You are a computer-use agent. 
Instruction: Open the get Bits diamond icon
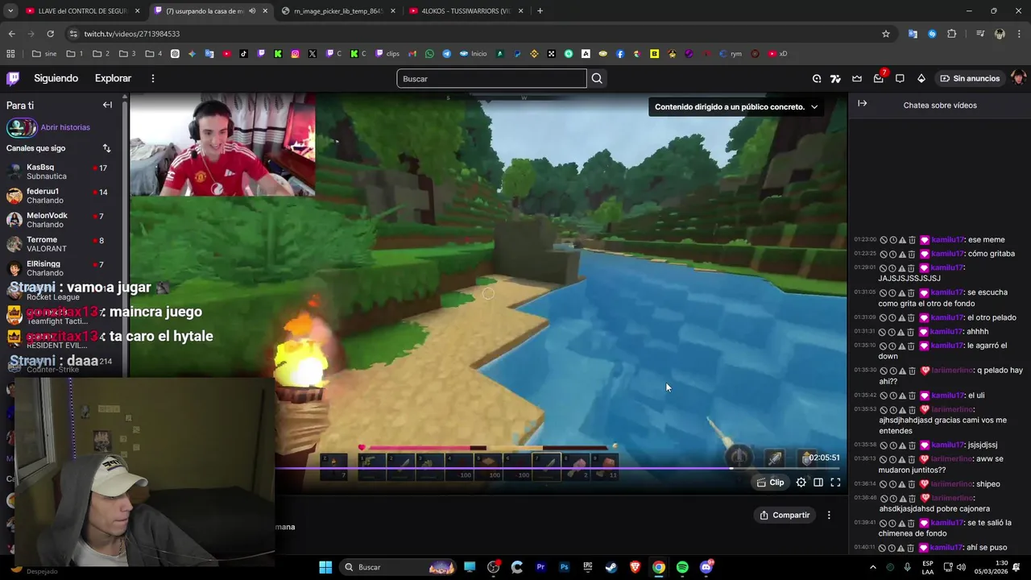(x=921, y=78)
